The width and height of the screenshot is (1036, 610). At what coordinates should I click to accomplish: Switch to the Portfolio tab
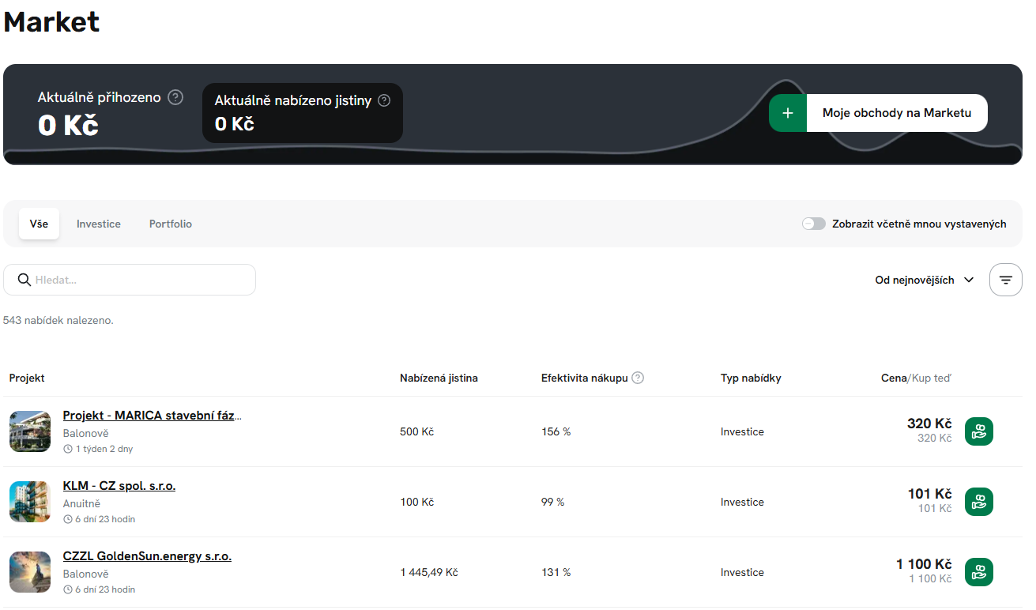point(171,224)
